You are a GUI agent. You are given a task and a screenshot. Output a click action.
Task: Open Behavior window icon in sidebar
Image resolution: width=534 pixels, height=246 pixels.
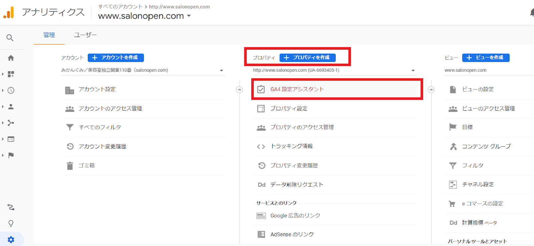(x=11, y=139)
